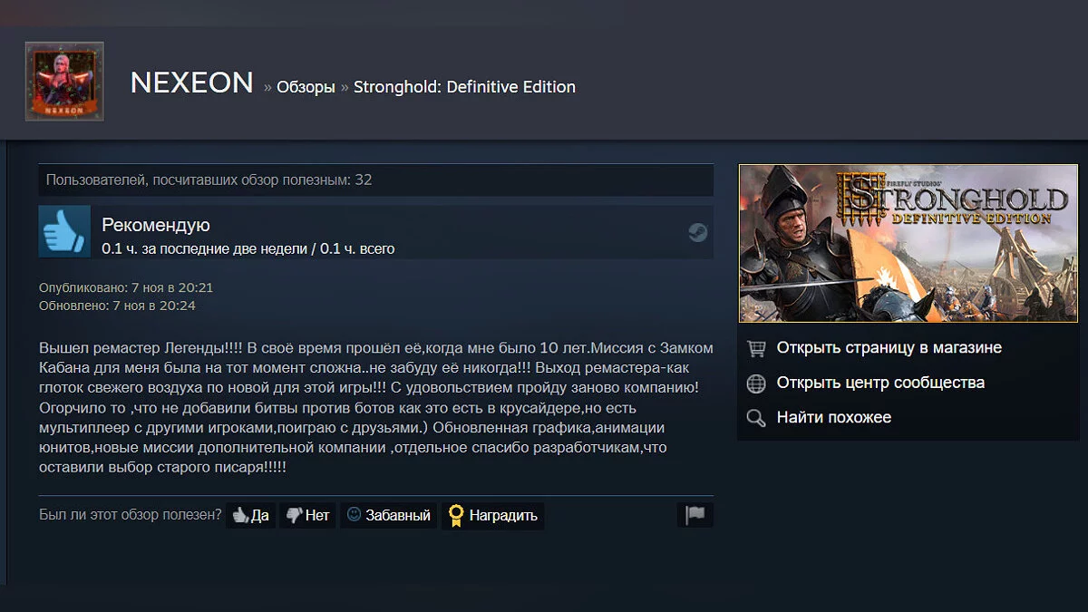Click Найти похожее link

pos(834,417)
